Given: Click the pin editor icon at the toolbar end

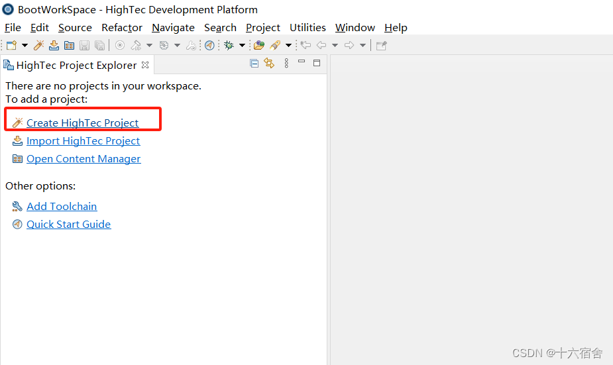Looking at the screenshot, I should click(x=381, y=45).
